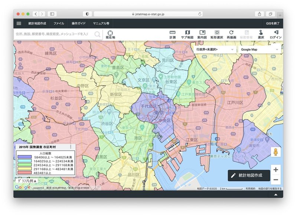
Task: Go forward with Safari forward arrow
Action: pyautogui.click(x=42, y=14)
